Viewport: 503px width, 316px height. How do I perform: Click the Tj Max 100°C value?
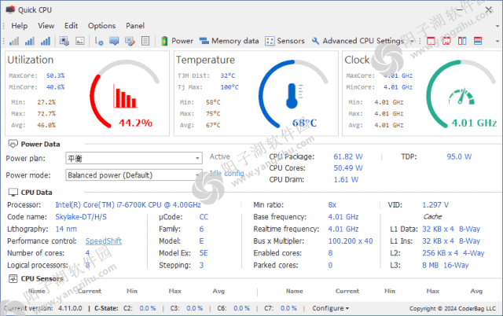(229, 87)
